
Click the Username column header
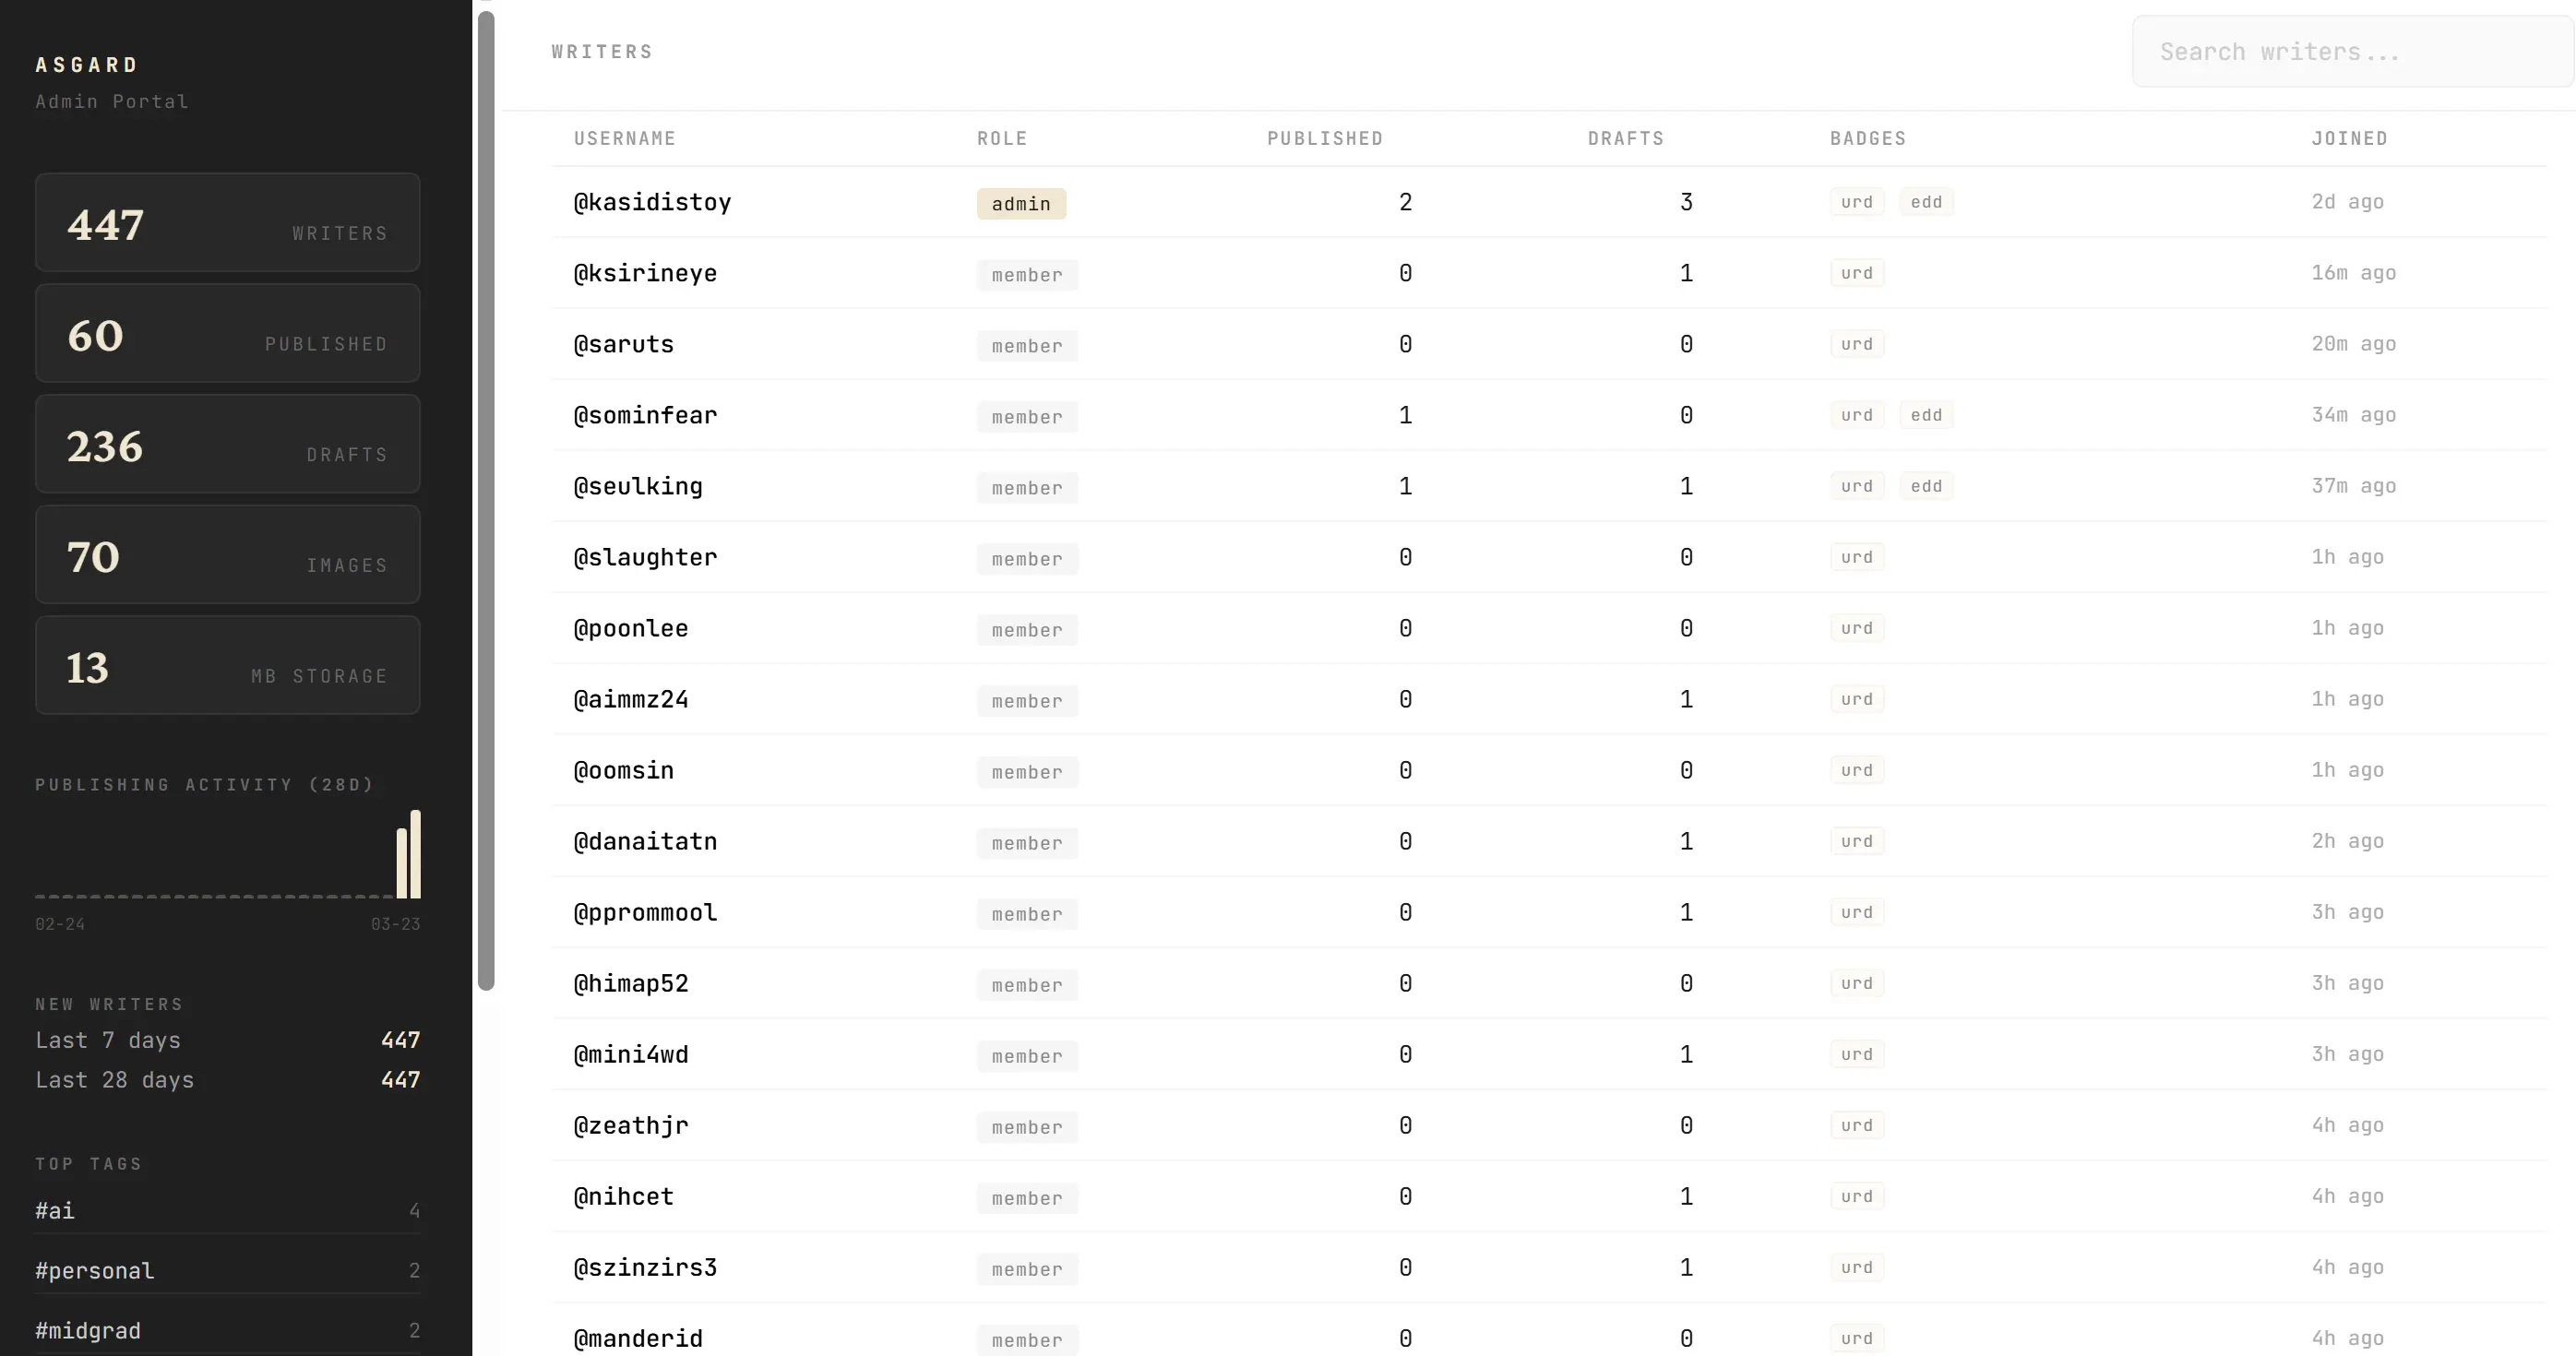coord(624,138)
